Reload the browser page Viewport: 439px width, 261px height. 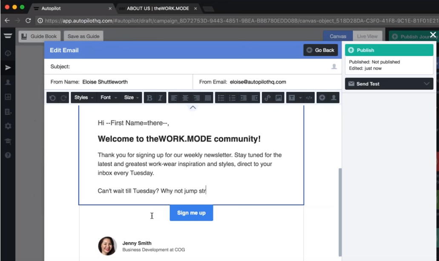pos(28,21)
